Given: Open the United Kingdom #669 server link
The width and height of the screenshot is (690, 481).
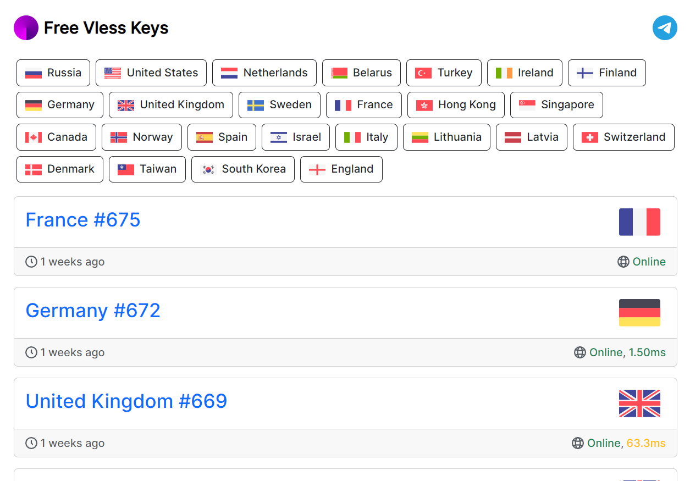Looking at the screenshot, I should 126,401.
